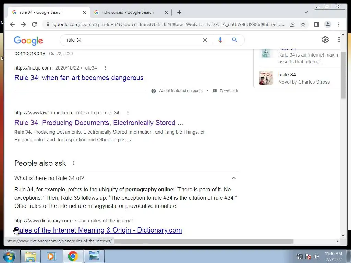The width and height of the screenshot is (351, 263).
Task: Click the Chrome address bar URL
Action: pos(169,24)
